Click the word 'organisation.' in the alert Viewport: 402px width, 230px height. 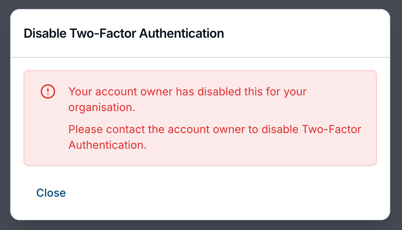tap(102, 108)
